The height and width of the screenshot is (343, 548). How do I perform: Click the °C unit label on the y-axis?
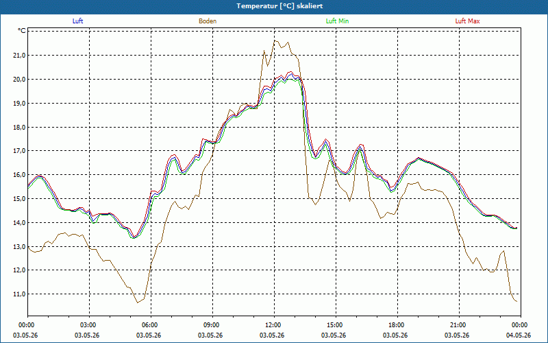point(22,31)
